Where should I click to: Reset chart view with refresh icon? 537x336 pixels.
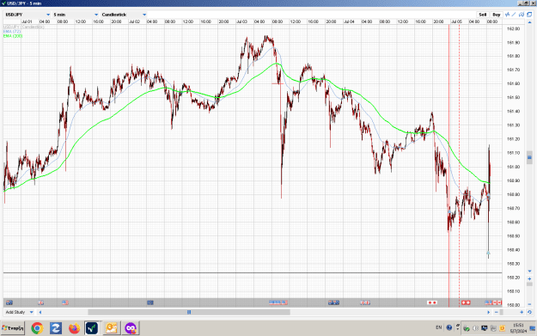pyautogui.click(x=529, y=312)
